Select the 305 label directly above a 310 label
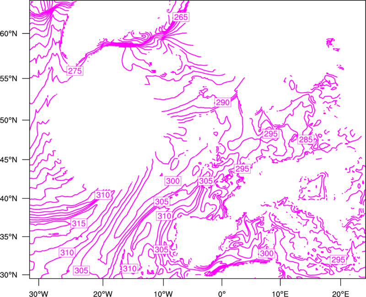The image size is (366, 297). coord(162,202)
